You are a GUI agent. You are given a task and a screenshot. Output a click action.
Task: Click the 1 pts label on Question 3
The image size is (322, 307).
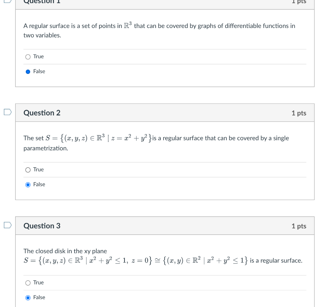(299, 226)
